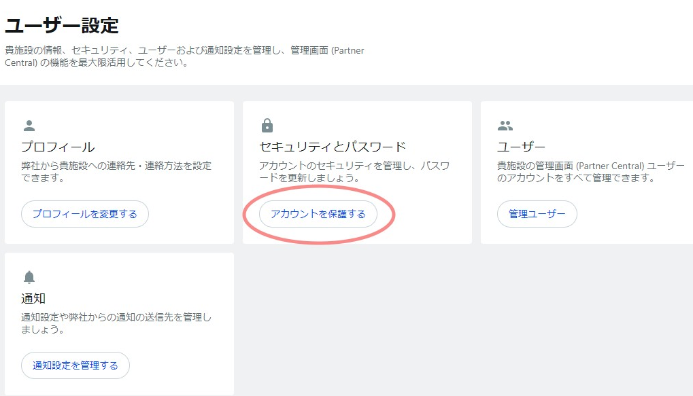
Task: Click the ユーザー設定 page title
Action: tap(62, 26)
